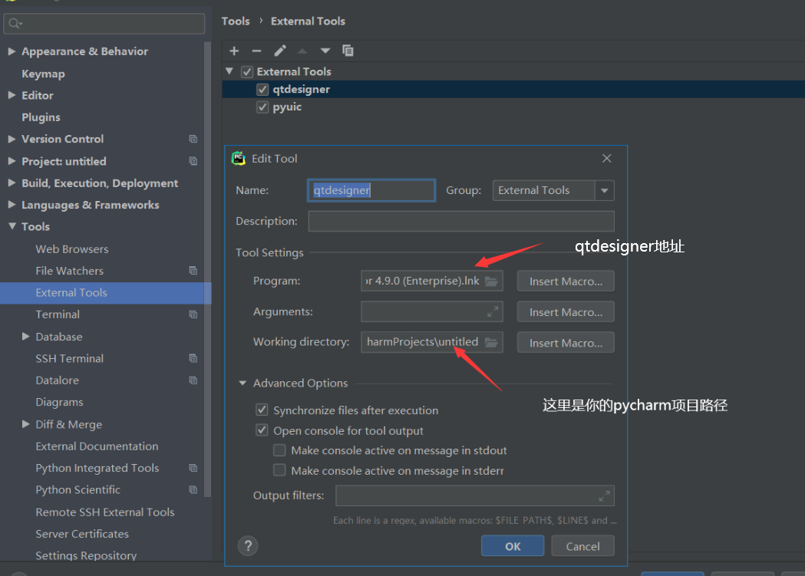Image resolution: width=805 pixels, height=576 pixels.
Task: Click Insert Macro for Working directory
Action: (566, 343)
